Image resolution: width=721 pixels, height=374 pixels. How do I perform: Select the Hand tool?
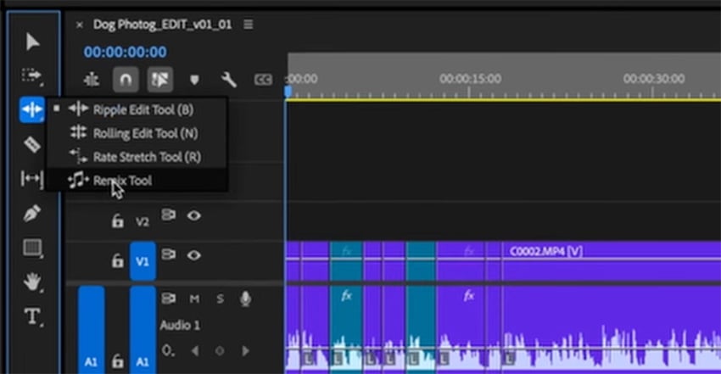point(32,282)
